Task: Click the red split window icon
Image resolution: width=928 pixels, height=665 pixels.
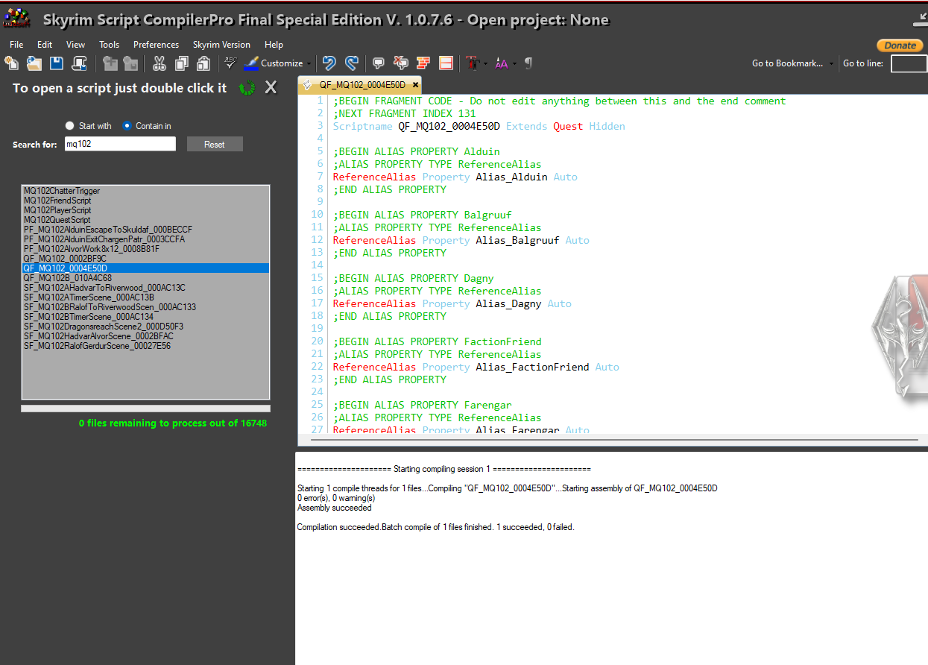Action: [x=446, y=63]
